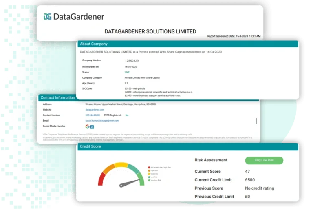Click the Social Media Handles label

coord(54,126)
